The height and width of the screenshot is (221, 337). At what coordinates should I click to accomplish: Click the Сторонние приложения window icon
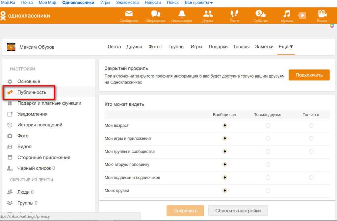(10, 158)
